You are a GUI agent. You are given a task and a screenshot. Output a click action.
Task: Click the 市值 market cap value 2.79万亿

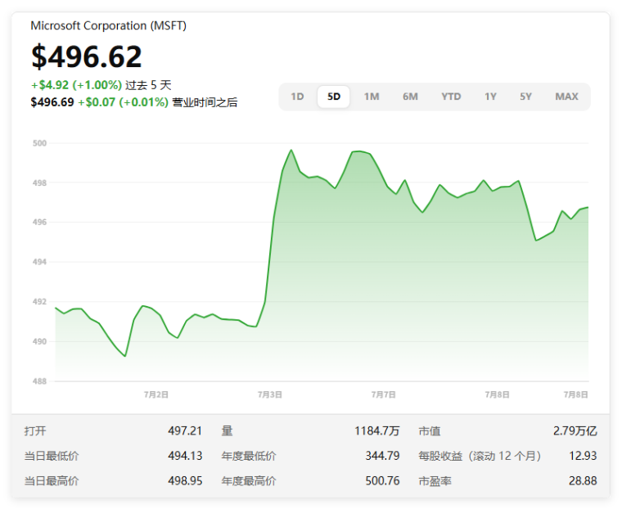[x=575, y=431]
